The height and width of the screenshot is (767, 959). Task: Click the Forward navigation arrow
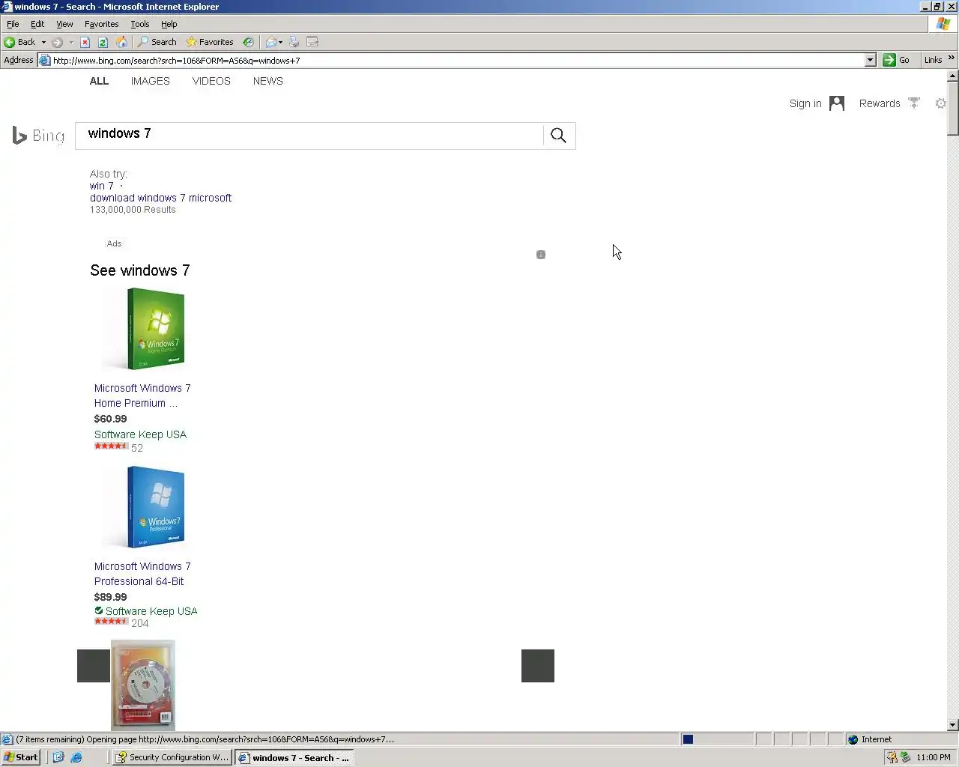pyautogui.click(x=58, y=42)
